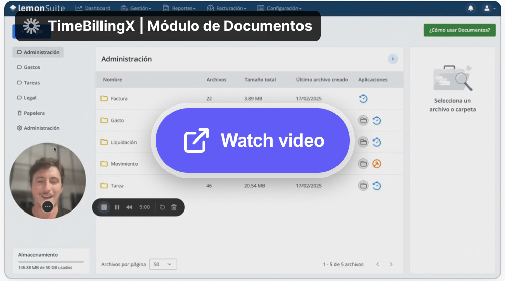The height and width of the screenshot is (281, 505).
Task: Open the ¿Cómo usar Documentos? help button
Action: point(460,30)
